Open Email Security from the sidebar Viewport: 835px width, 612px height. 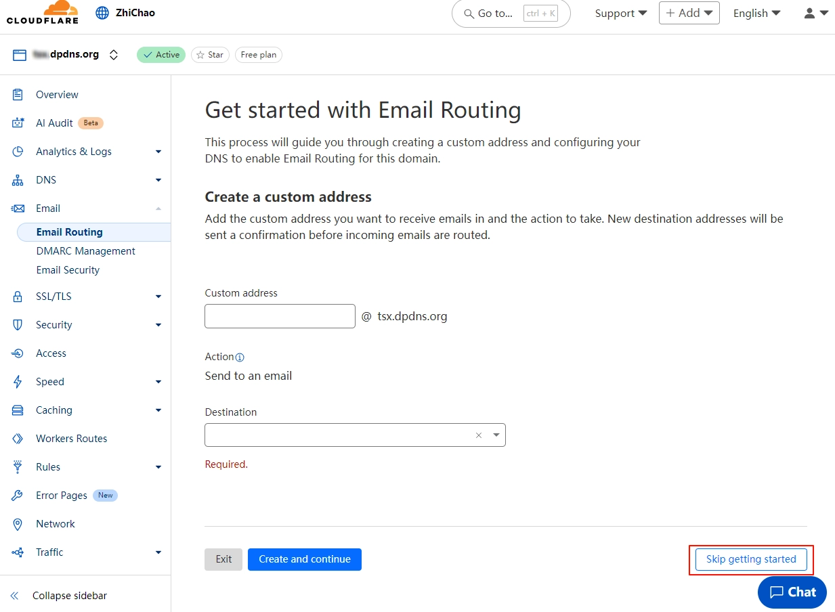pos(68,269)
